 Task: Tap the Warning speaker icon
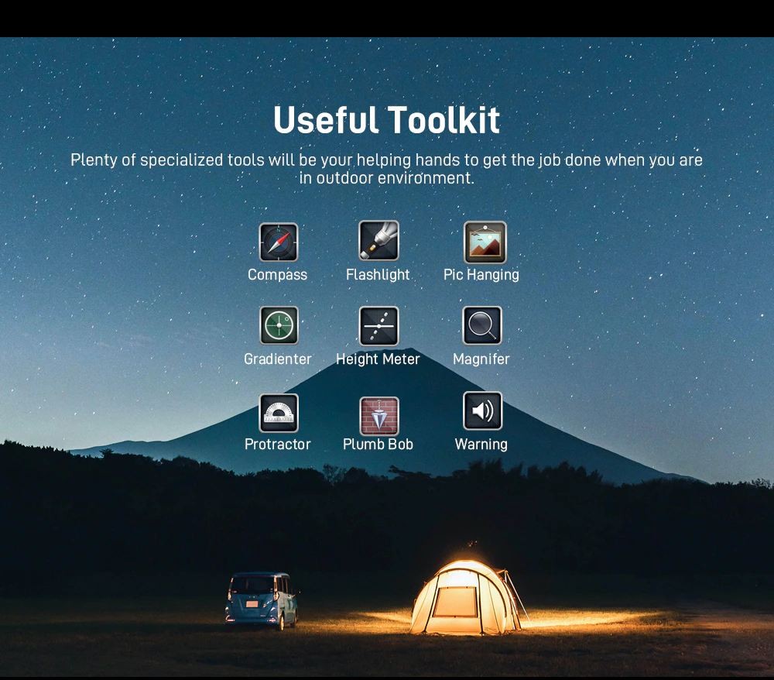tap(483, 410)
